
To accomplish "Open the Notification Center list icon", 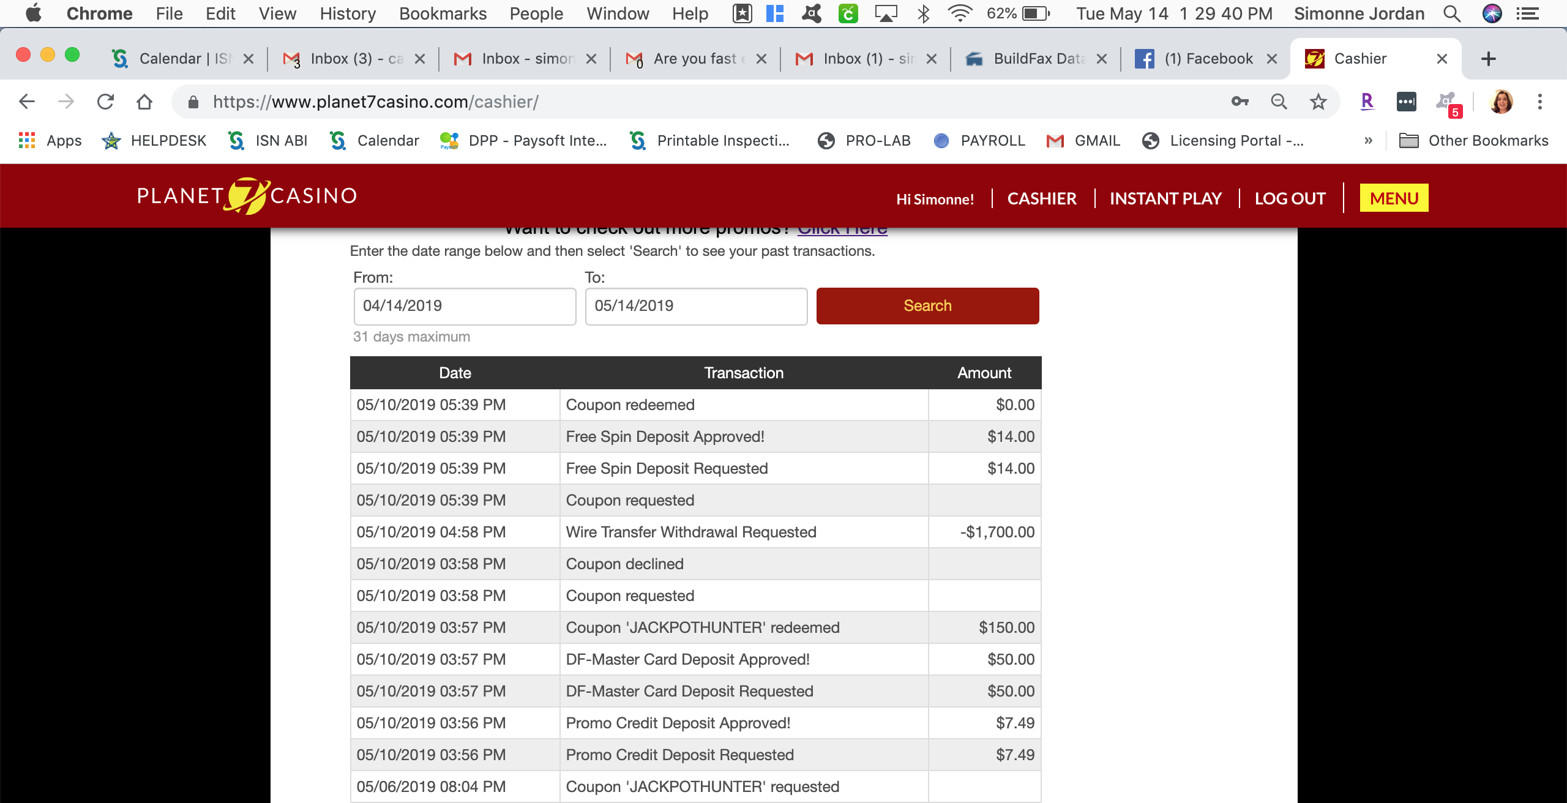I will pyautogui.click(x=1528, y=13).
